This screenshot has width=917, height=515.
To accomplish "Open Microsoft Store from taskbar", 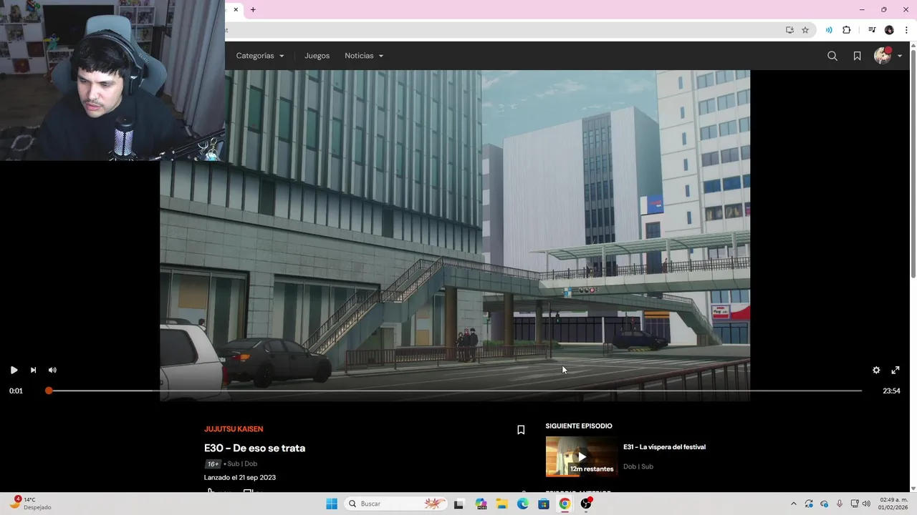I will tap(544, 504).
